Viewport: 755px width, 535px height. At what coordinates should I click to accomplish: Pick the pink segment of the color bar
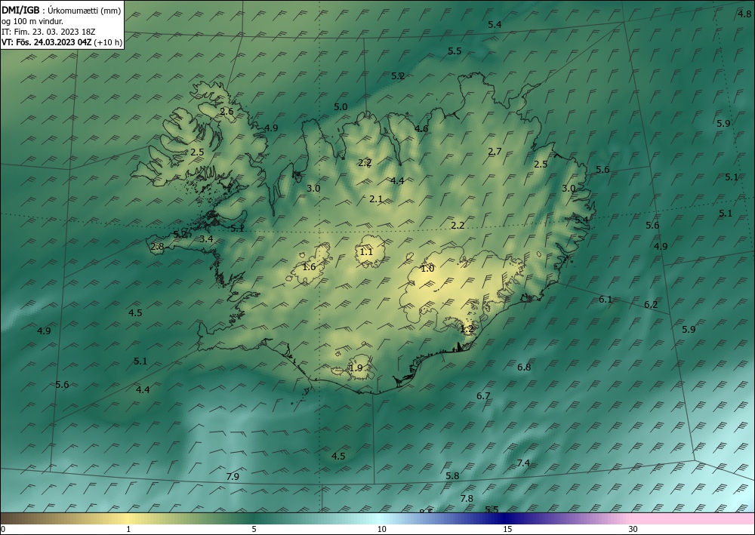tap(693, 518)
